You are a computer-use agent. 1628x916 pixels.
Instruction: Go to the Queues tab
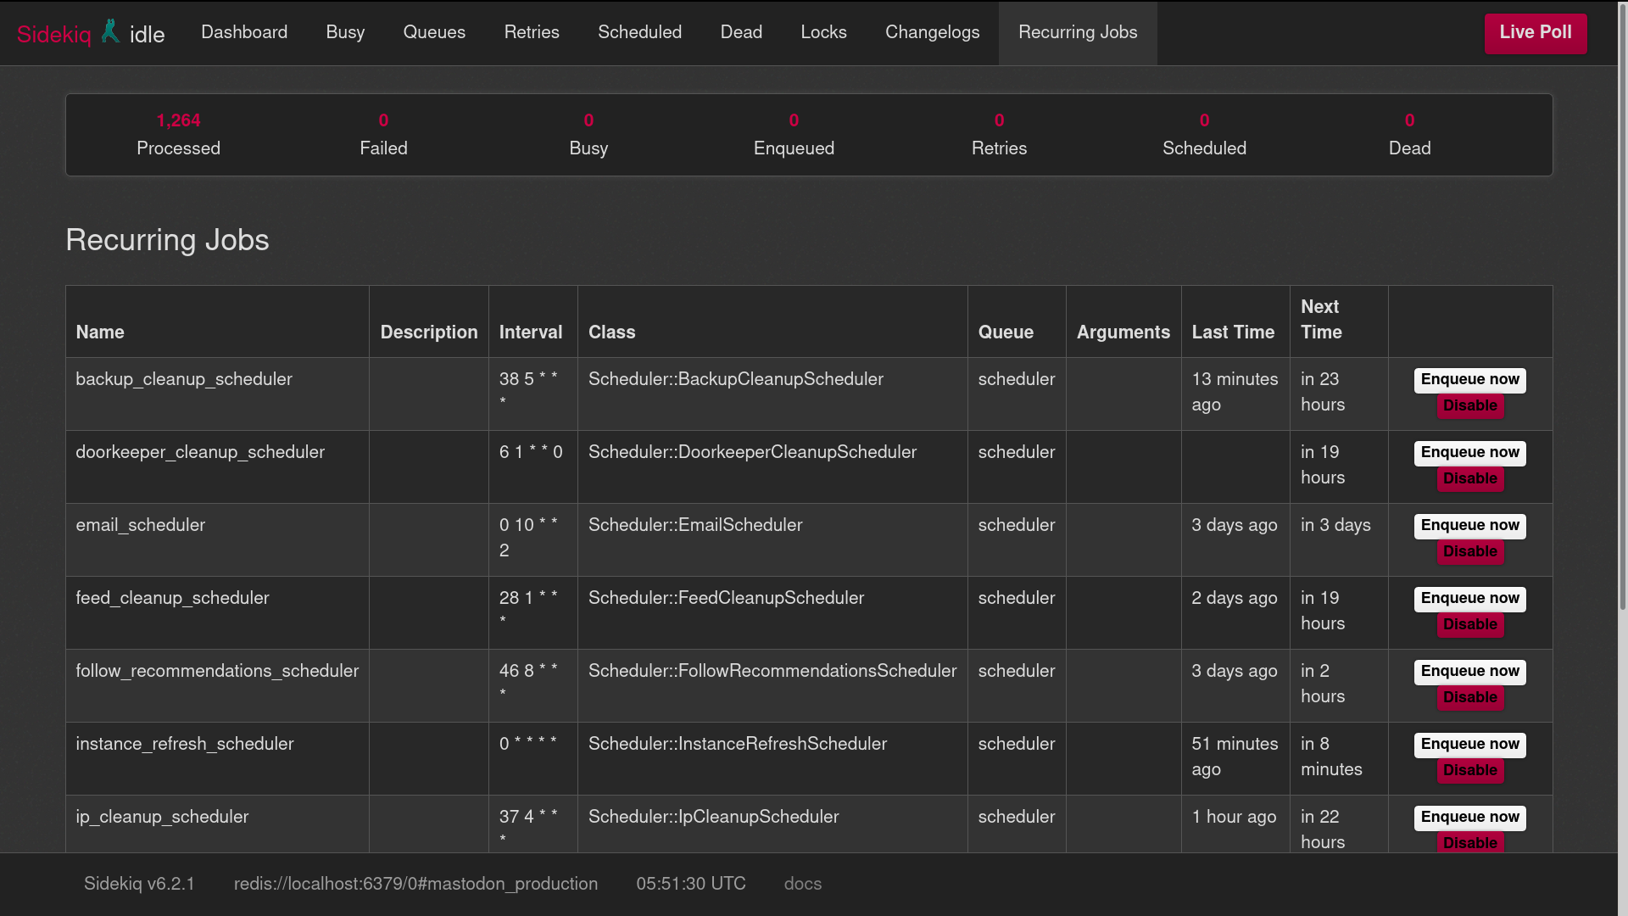(x=434, y=32)
